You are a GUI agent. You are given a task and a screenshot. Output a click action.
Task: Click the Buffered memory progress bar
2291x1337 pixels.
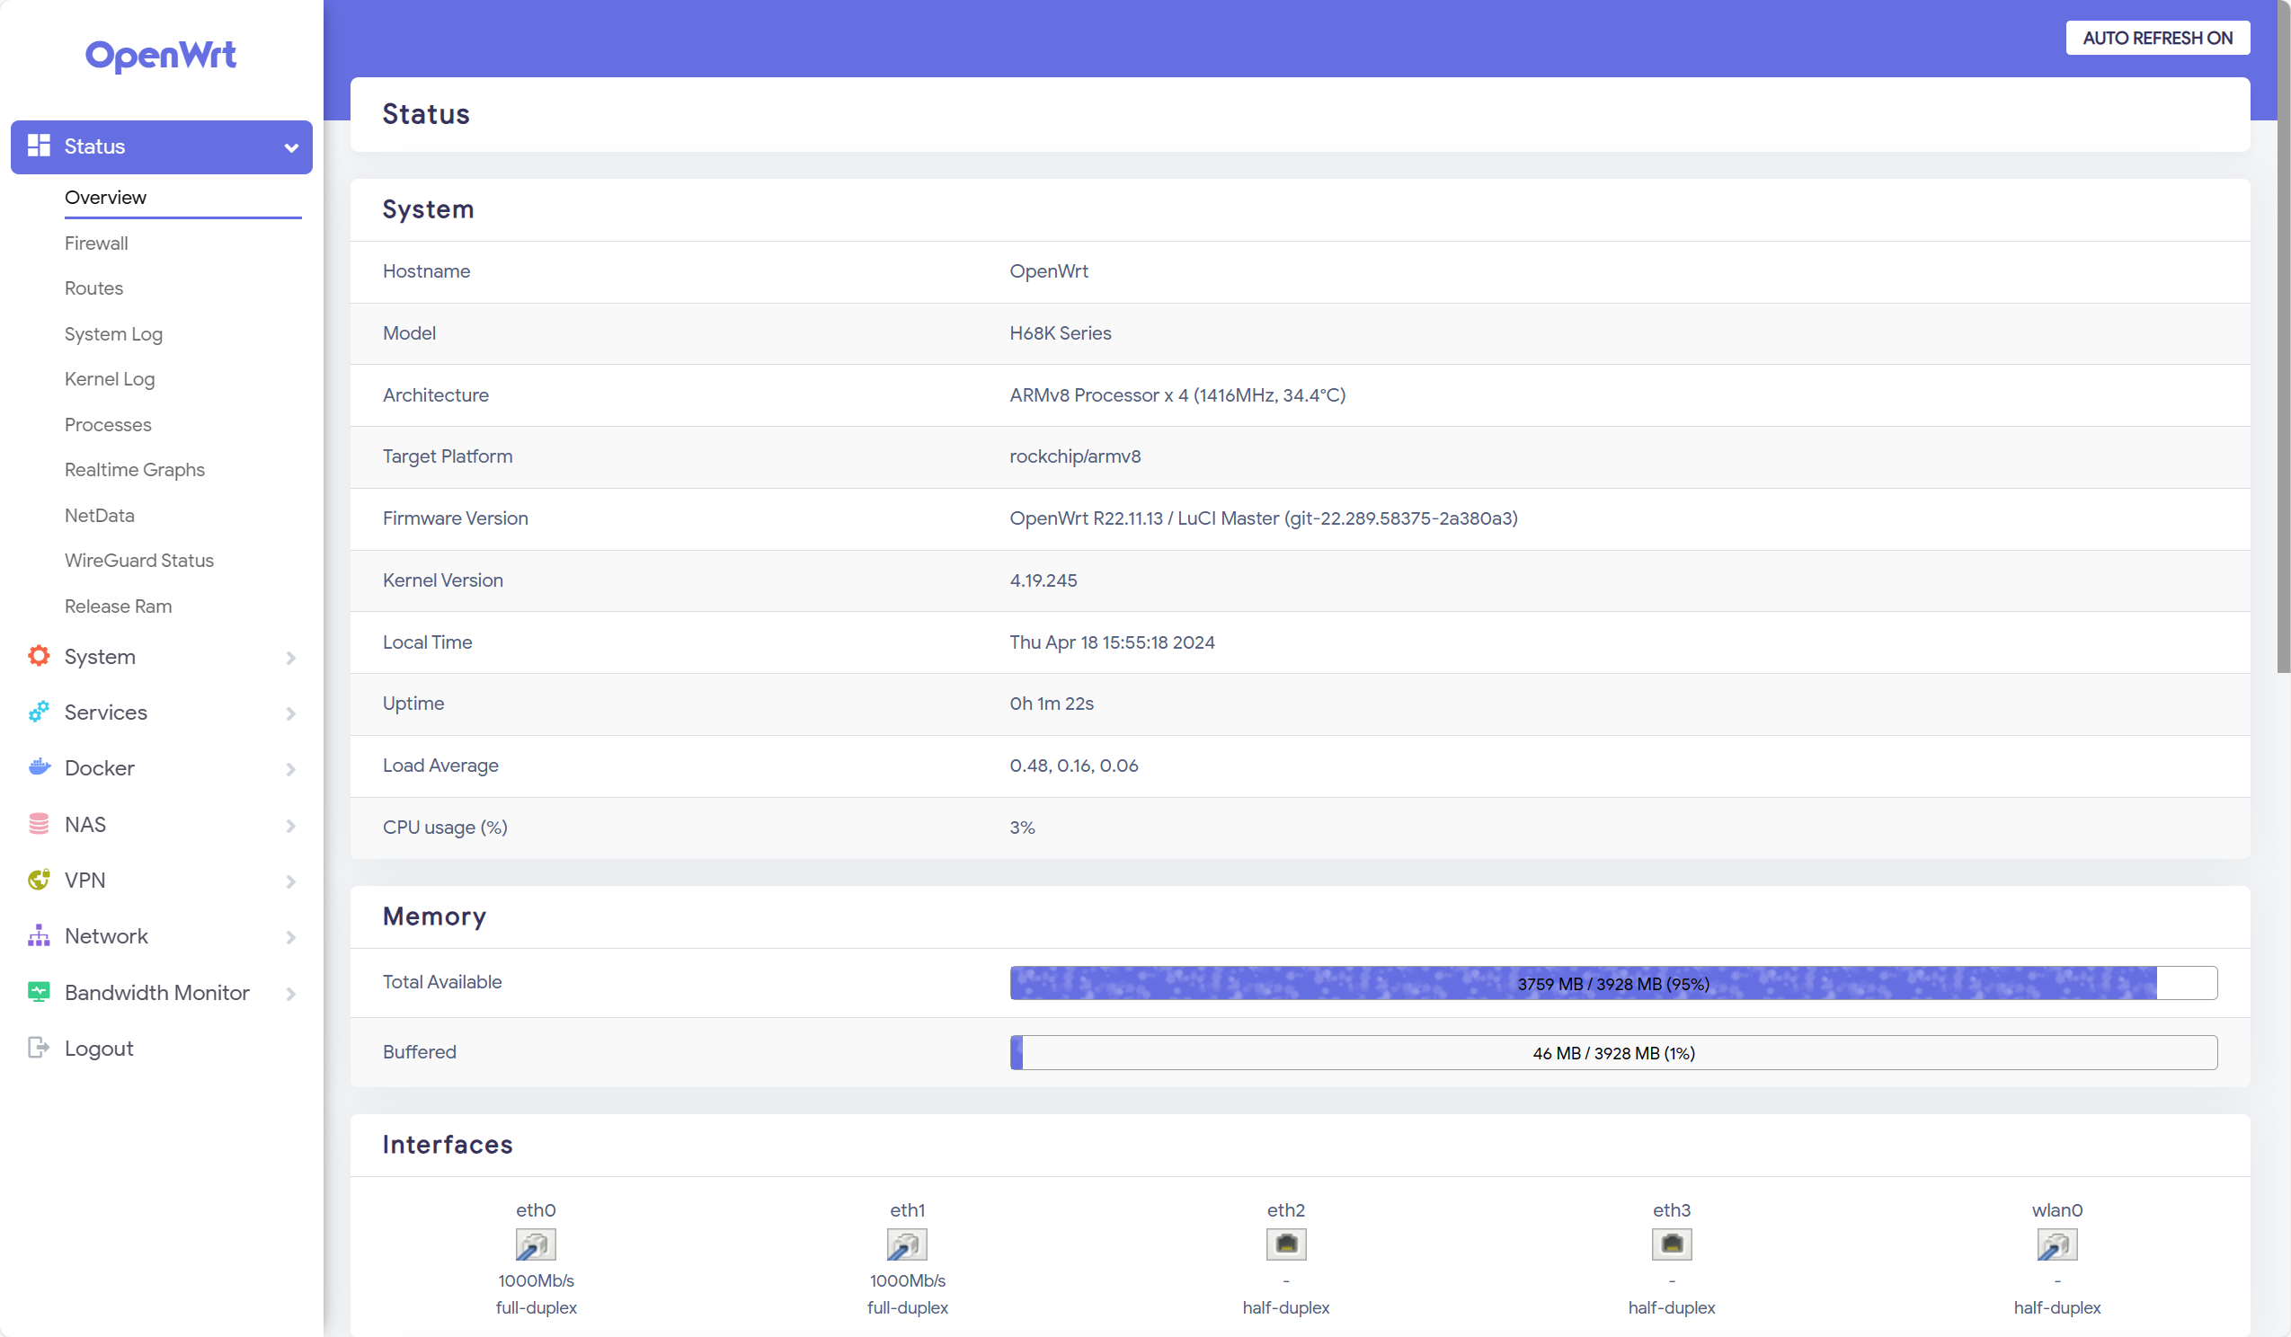point(1612,1052)
